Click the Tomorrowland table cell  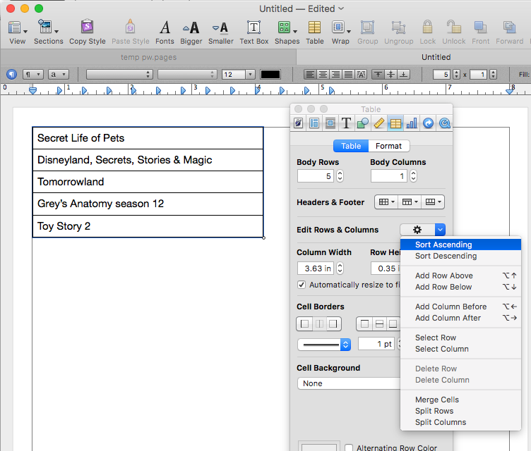[148, 182]
